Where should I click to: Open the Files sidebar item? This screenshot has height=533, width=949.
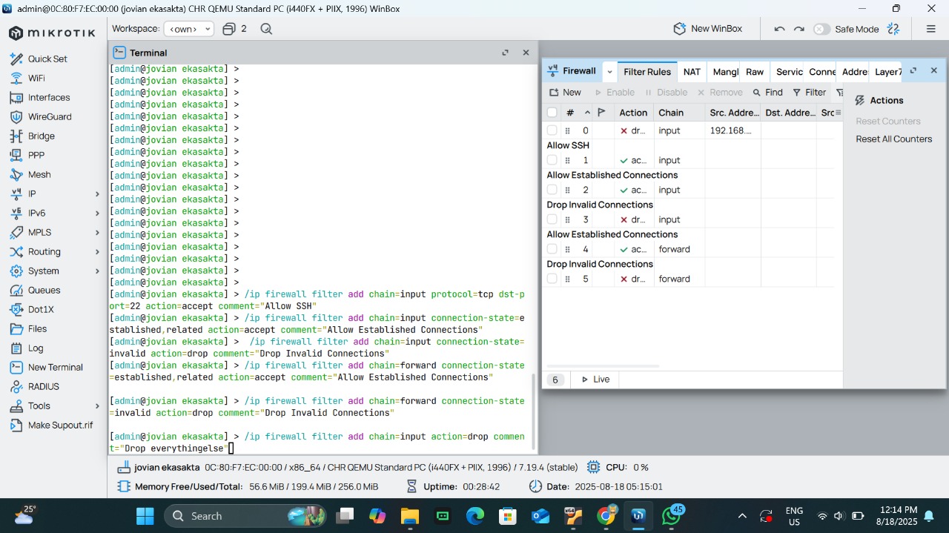[x=37, y=328]
